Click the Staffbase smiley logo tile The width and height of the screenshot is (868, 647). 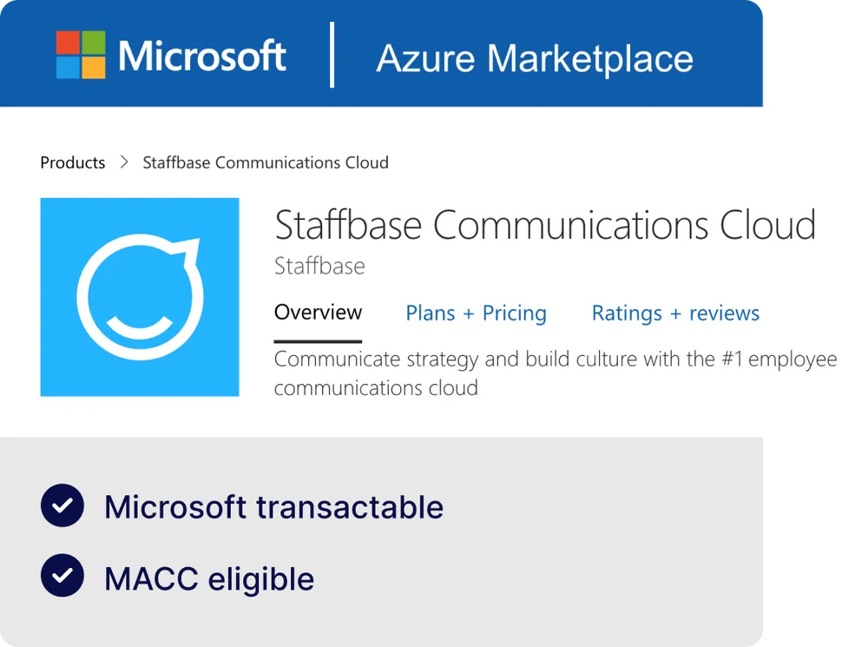(140, 297)
